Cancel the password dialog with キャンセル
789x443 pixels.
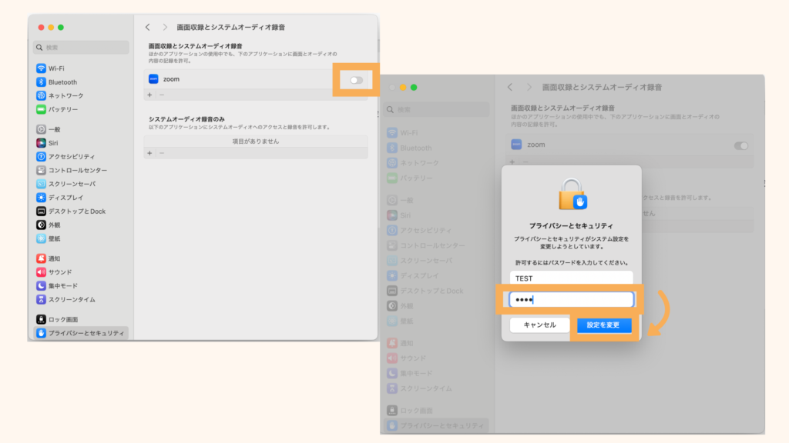point(539,326)
